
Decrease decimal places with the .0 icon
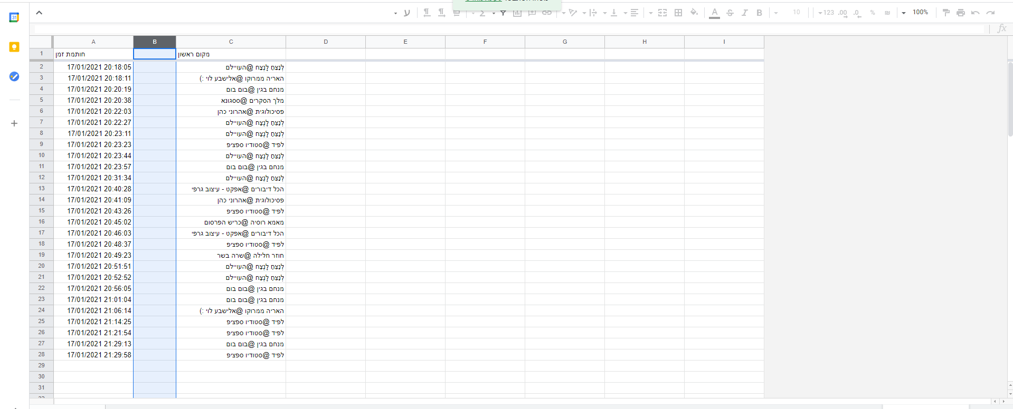857,13
